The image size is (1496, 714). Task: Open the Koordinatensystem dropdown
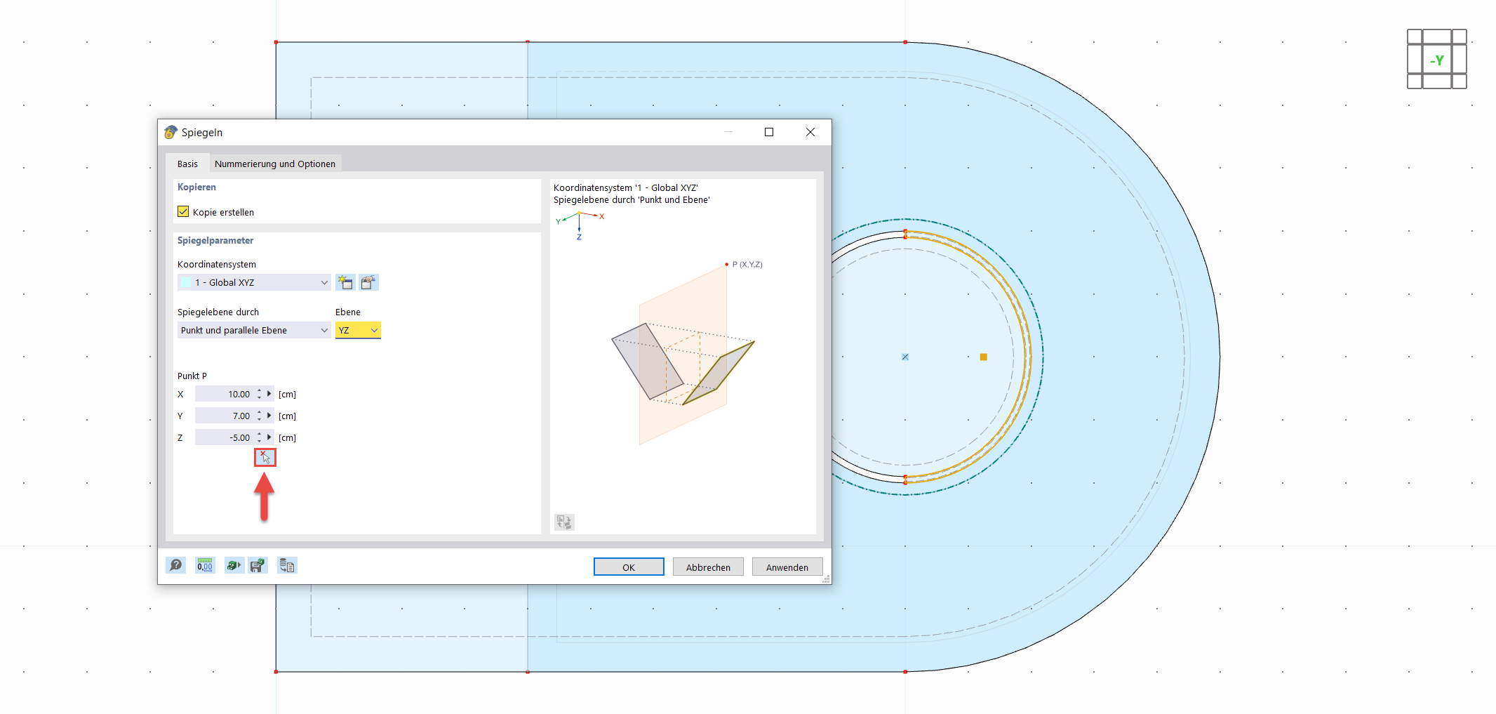(323, 282)
